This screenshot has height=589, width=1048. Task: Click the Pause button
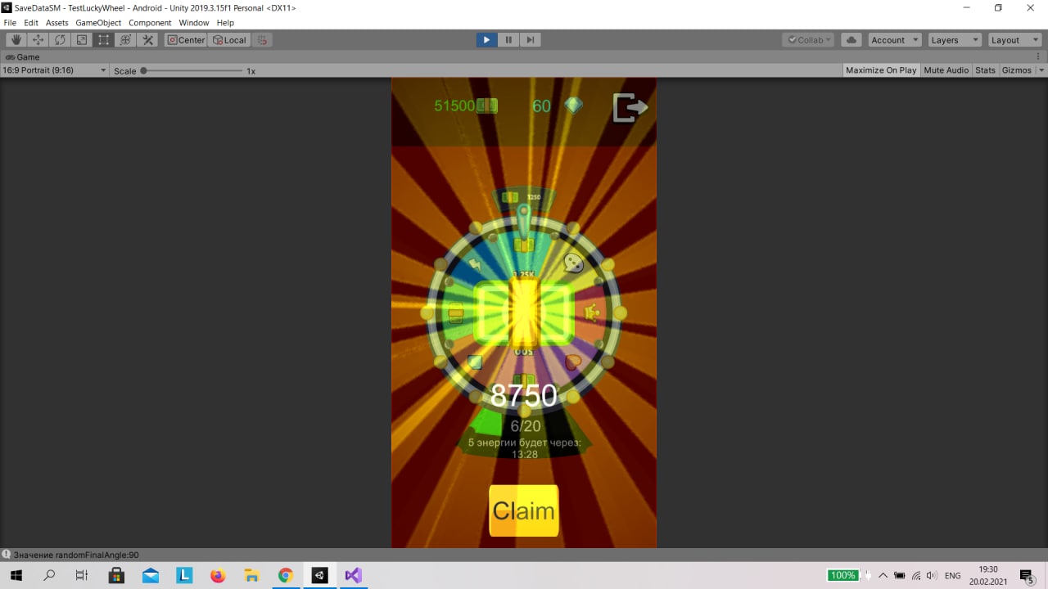tap(508, 39)
